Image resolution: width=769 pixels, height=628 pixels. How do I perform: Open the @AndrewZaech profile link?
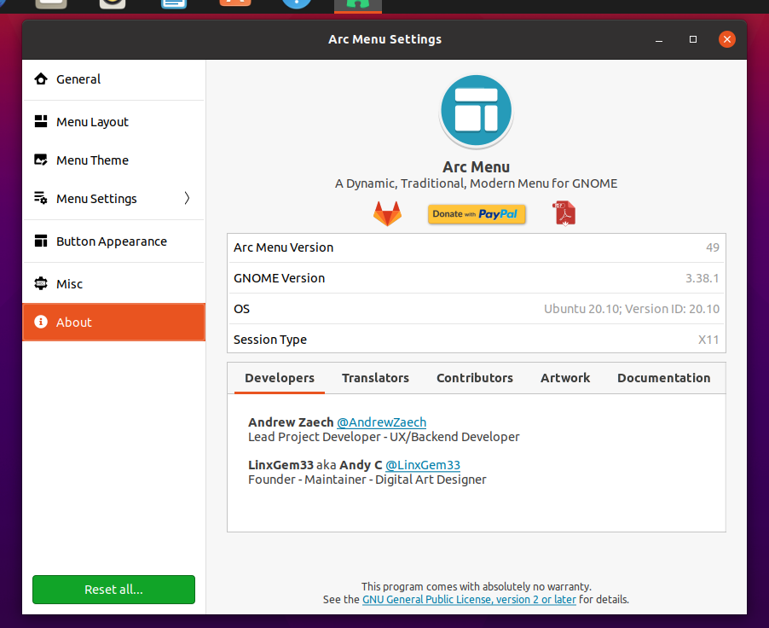pyautogui.click(x=382, y=422)
